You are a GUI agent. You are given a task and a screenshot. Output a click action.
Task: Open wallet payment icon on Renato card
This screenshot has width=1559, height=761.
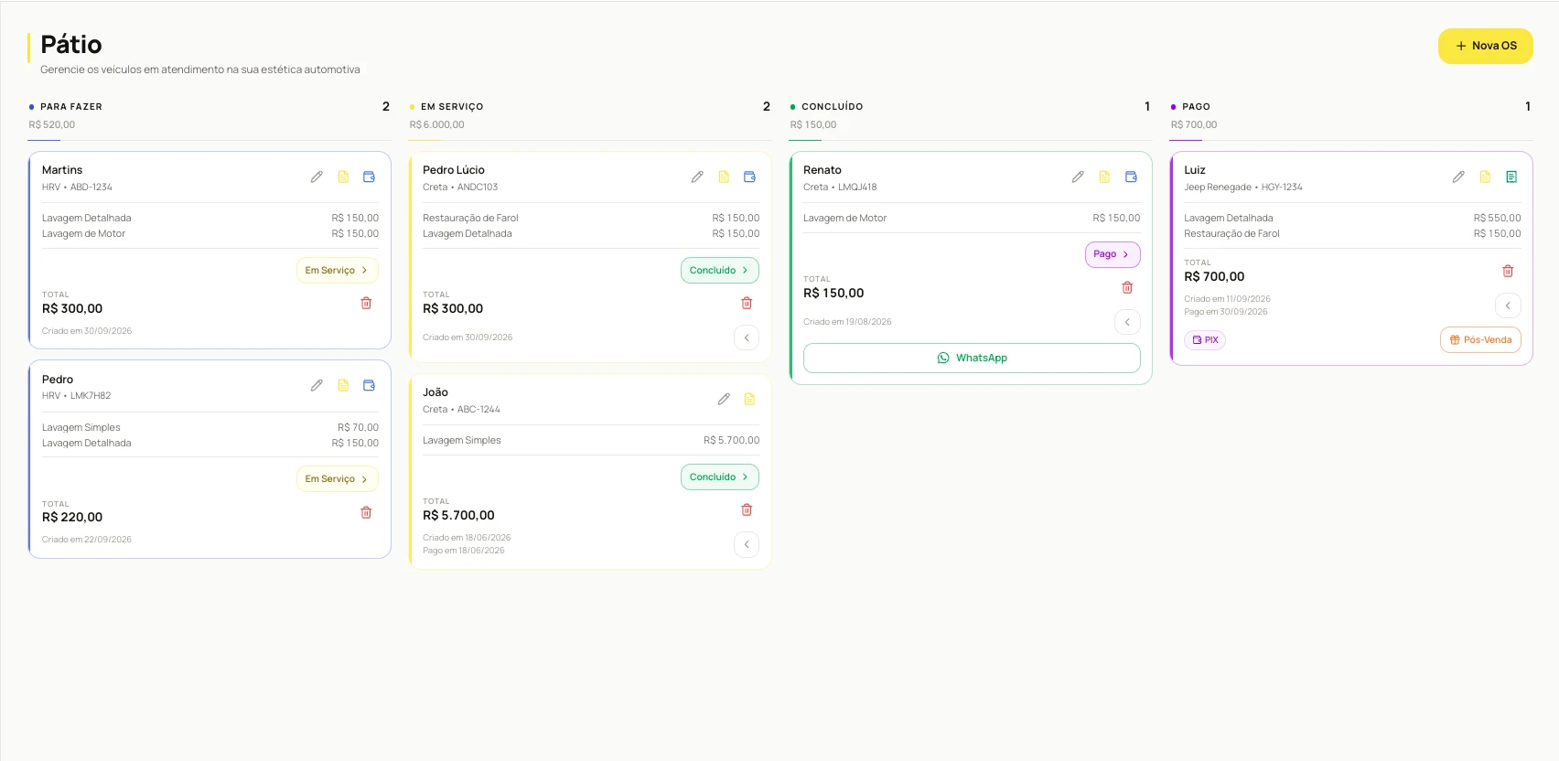[1131, 177]
